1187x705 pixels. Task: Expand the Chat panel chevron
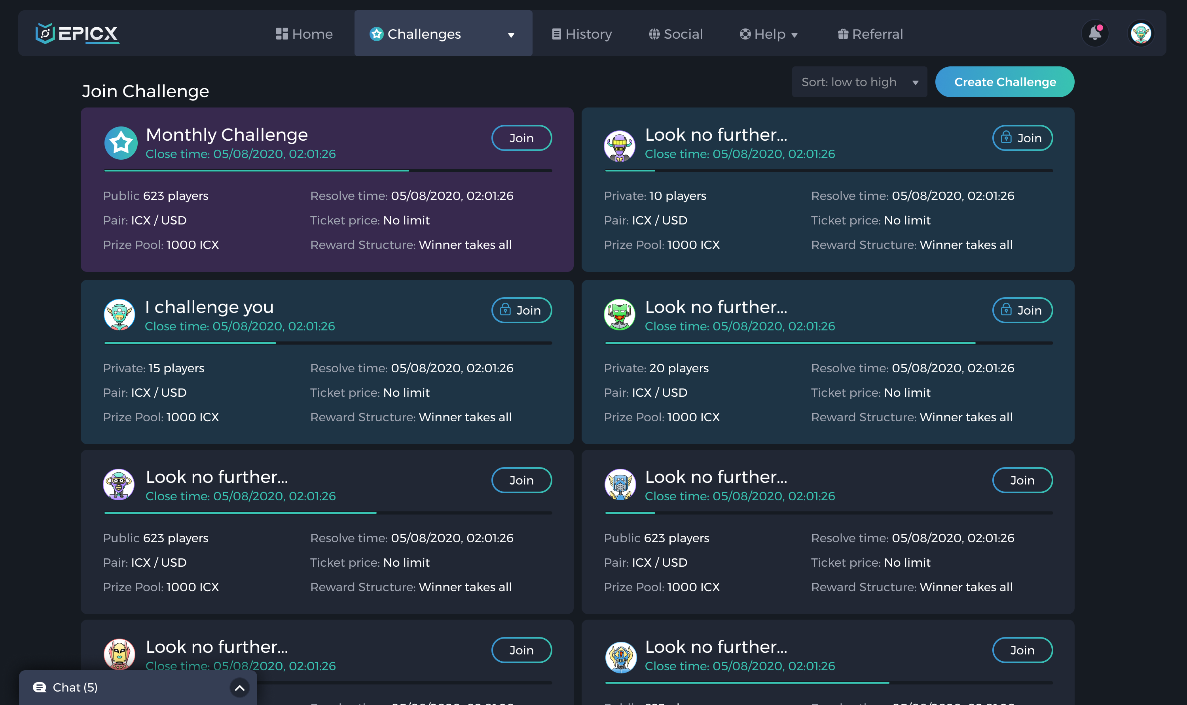coord(240,688)
